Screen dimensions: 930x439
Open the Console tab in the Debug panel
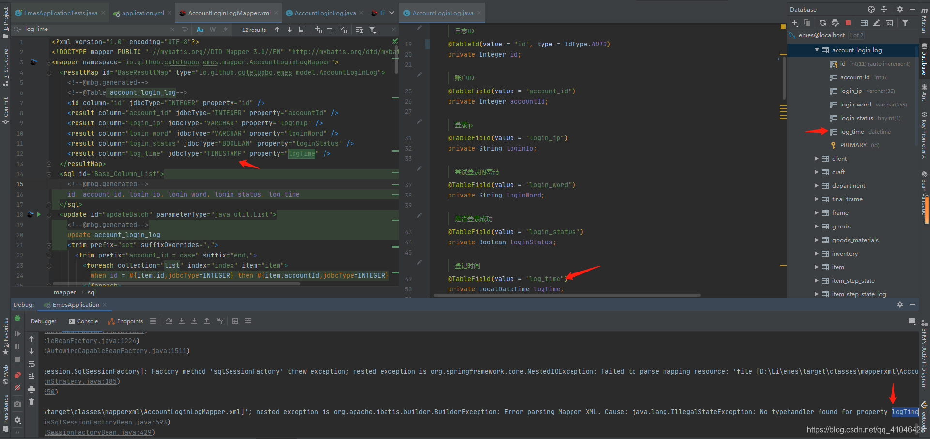(x=83, y=321)
